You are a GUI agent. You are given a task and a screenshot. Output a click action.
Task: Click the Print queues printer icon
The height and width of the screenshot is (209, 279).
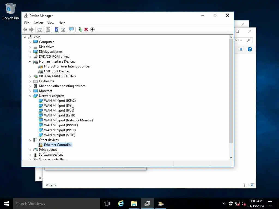(x=35, y=150)
